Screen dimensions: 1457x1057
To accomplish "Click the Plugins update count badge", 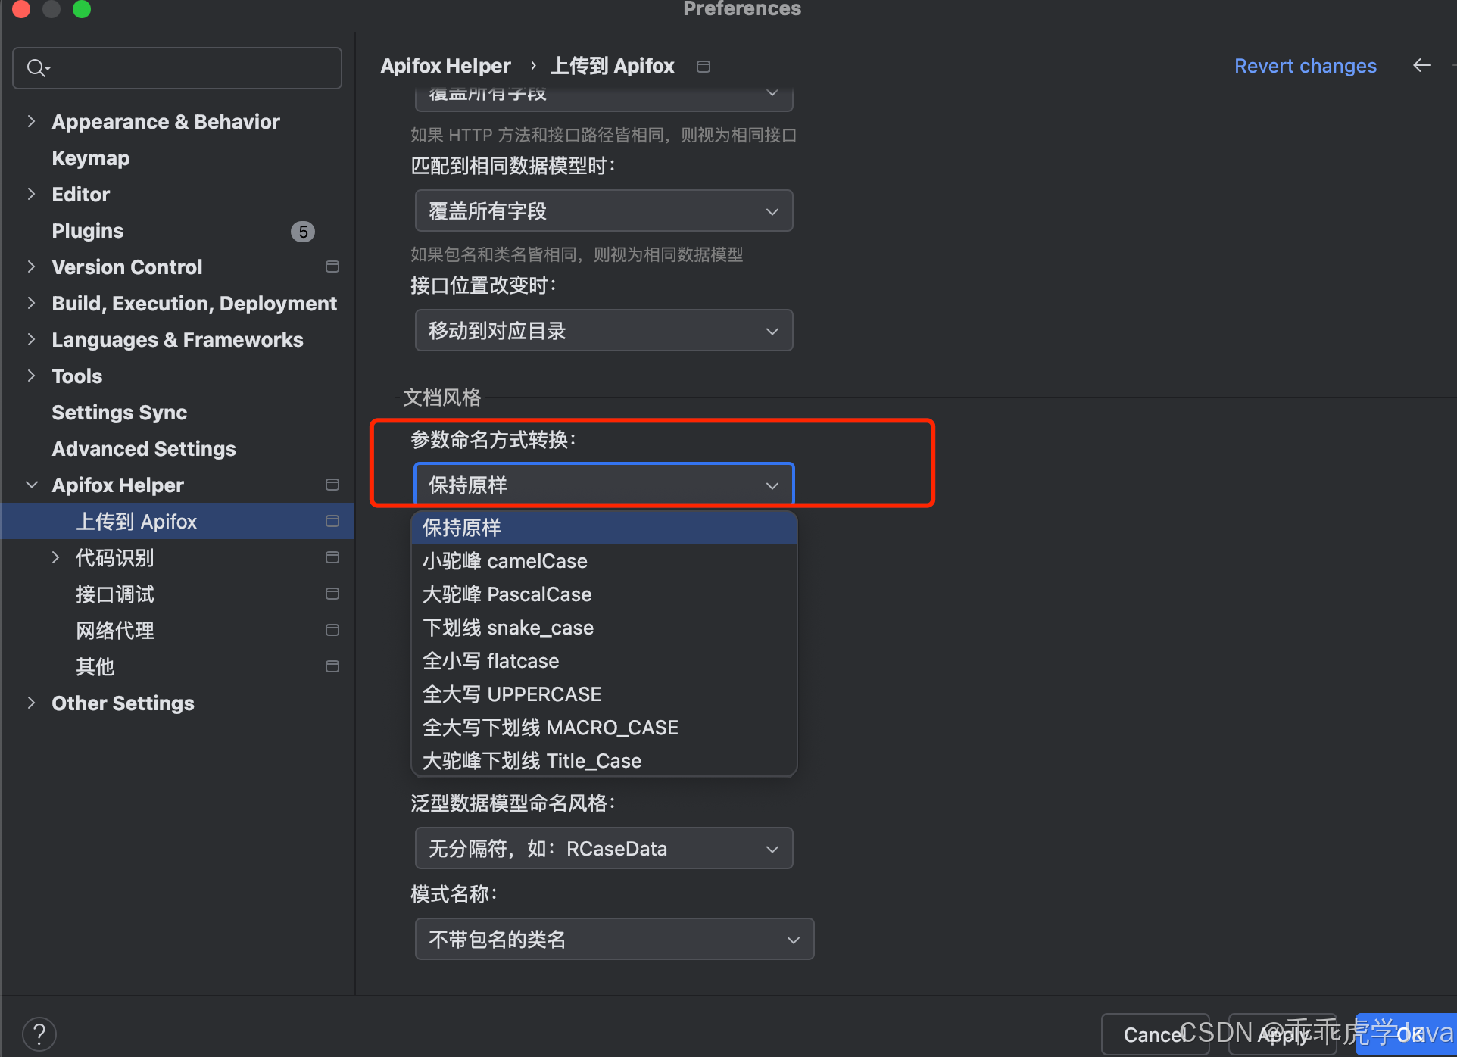I will click(x=303, y=232).
